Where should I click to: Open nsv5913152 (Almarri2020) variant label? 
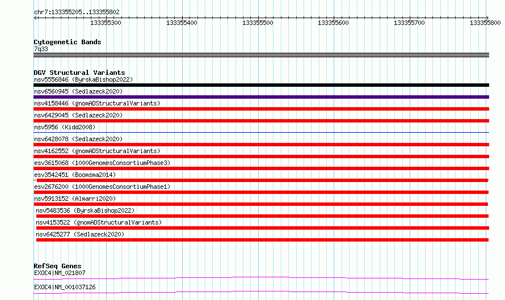(75, 198)
